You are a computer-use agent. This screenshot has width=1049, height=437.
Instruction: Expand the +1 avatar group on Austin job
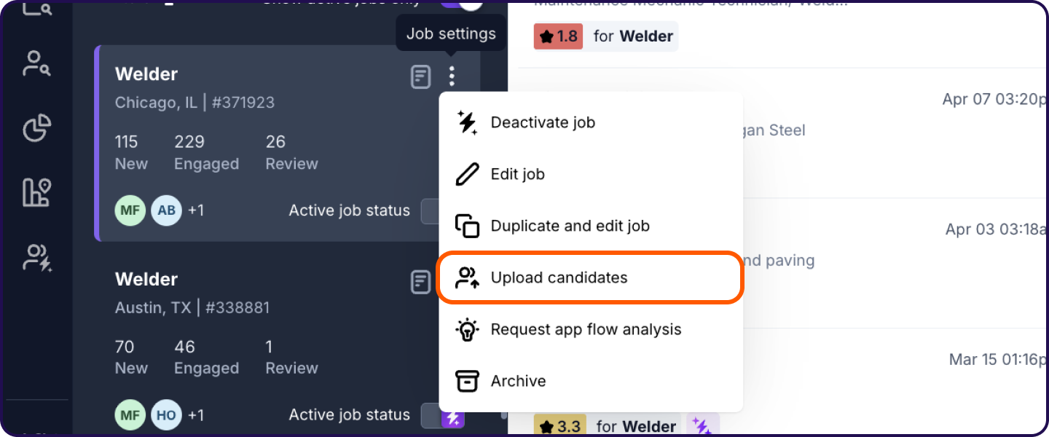coord(195,414)
